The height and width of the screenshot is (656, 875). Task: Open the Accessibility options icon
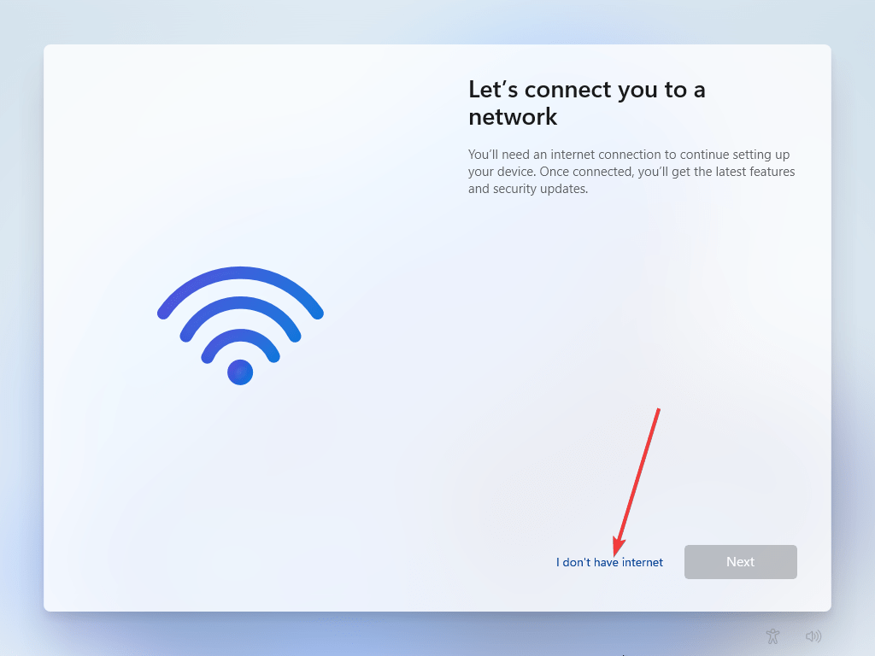click(772, 635)
